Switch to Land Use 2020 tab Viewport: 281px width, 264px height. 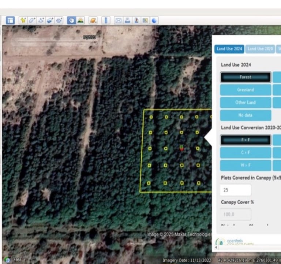[260, 49]
